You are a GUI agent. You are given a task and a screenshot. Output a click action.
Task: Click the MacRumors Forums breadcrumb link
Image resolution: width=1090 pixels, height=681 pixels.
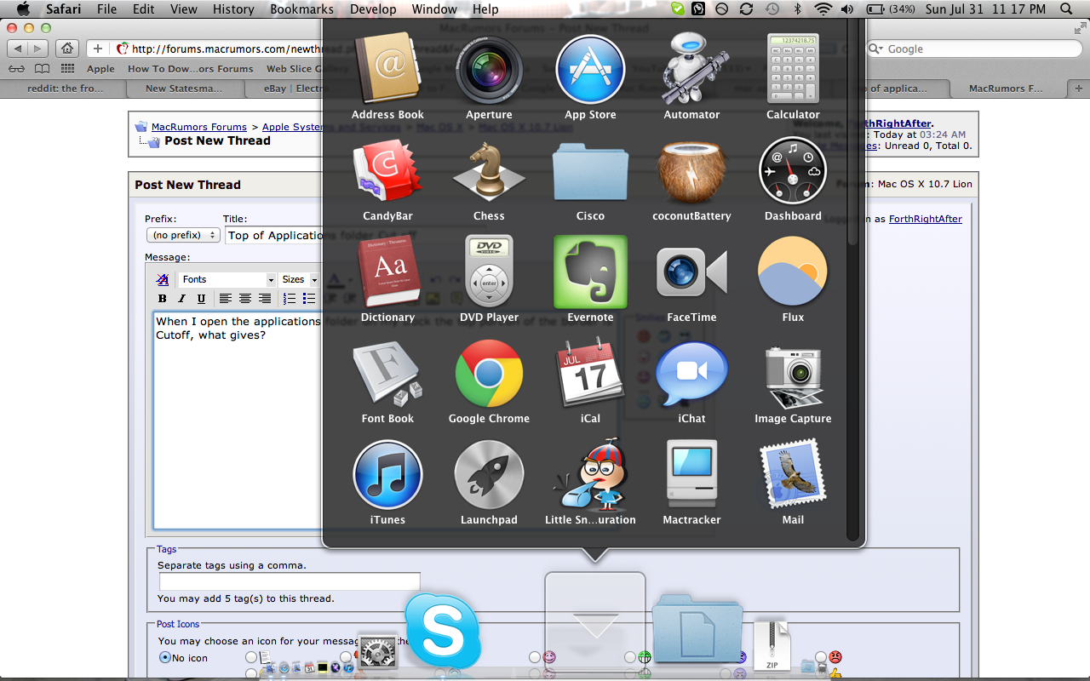pyautogui.click(x=199, y=127)
